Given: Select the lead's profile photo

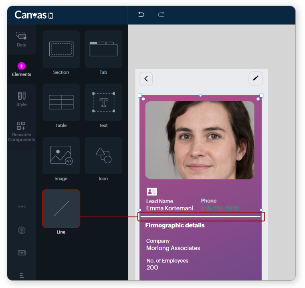Looking at the screenshot, I should click(200, 140).
